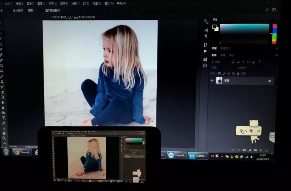291x191 pixels.
Task: Open the Windows Start orb
Action: [6, 152]
